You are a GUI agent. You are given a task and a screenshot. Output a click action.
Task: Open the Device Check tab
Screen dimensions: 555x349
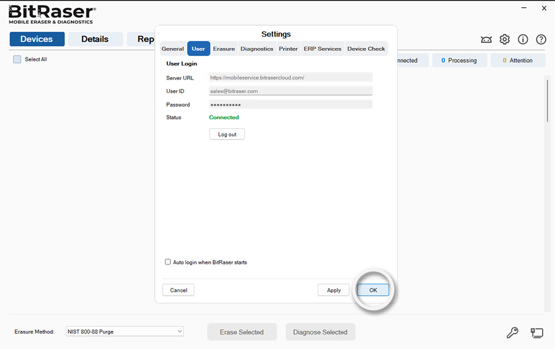point(366,49)
